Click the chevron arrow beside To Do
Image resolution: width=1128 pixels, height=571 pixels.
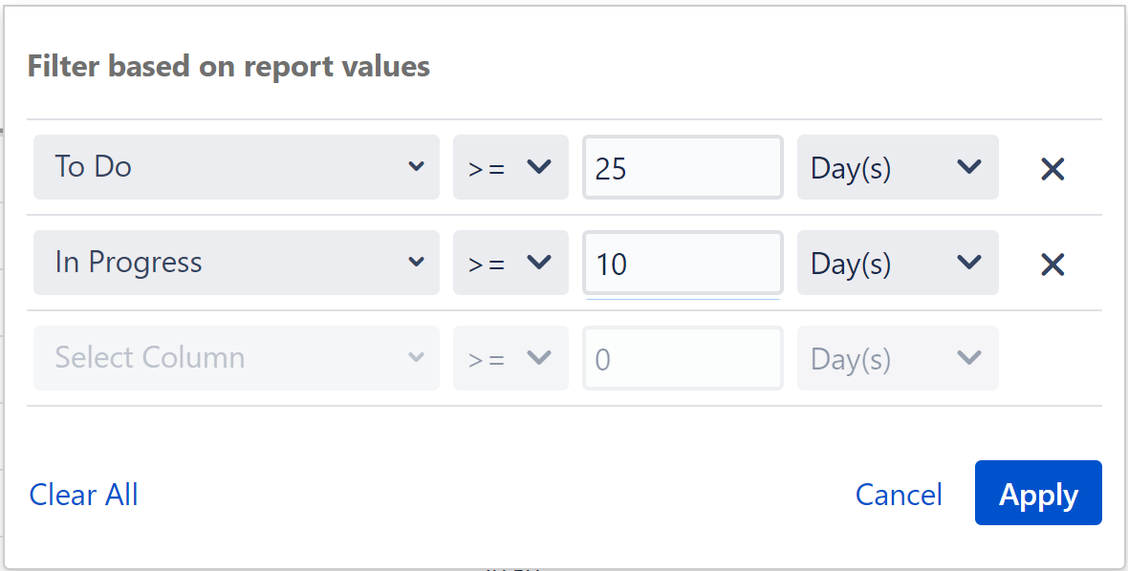pyautogui.click(x=416, y=167)
